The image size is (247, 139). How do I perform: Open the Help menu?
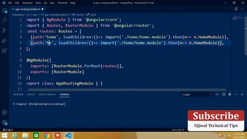pyautogui.click(x=73, y=3)
